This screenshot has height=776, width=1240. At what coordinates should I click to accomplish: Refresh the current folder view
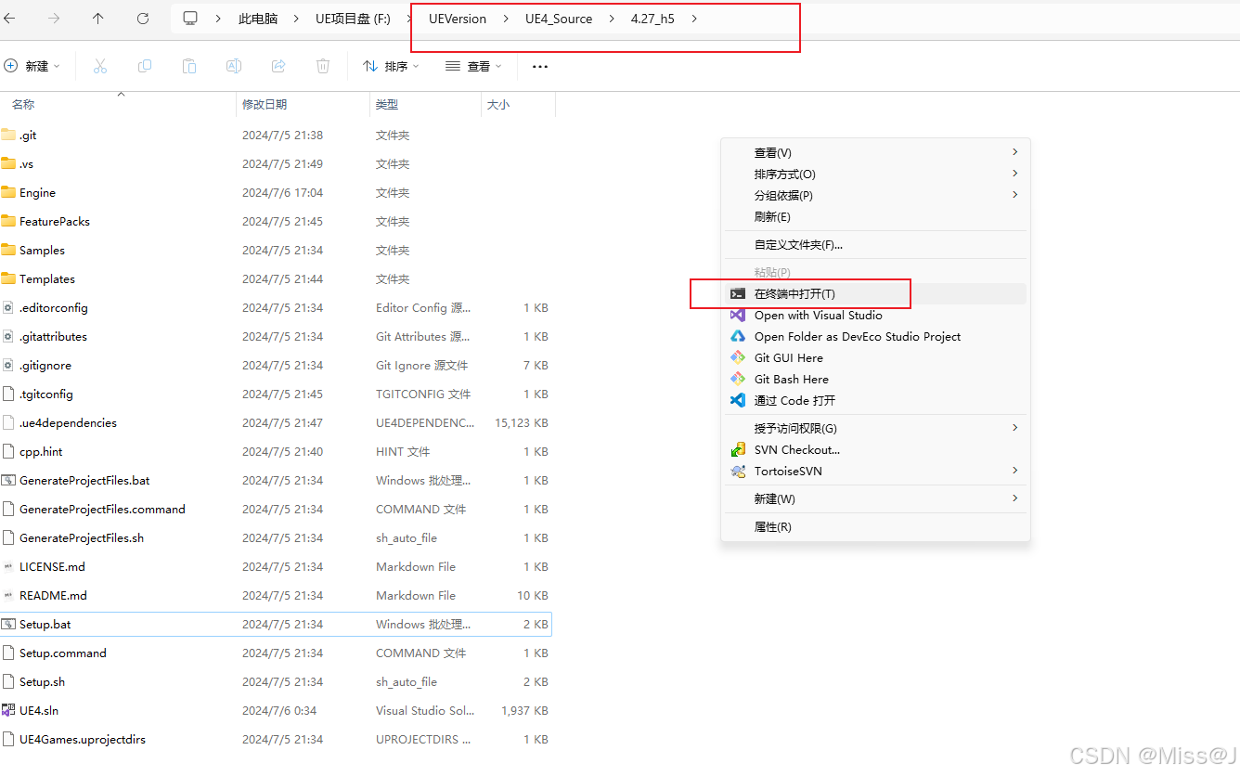point(143,19)
